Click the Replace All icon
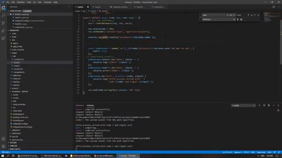 pyautogui.click(x=241, y=19)
